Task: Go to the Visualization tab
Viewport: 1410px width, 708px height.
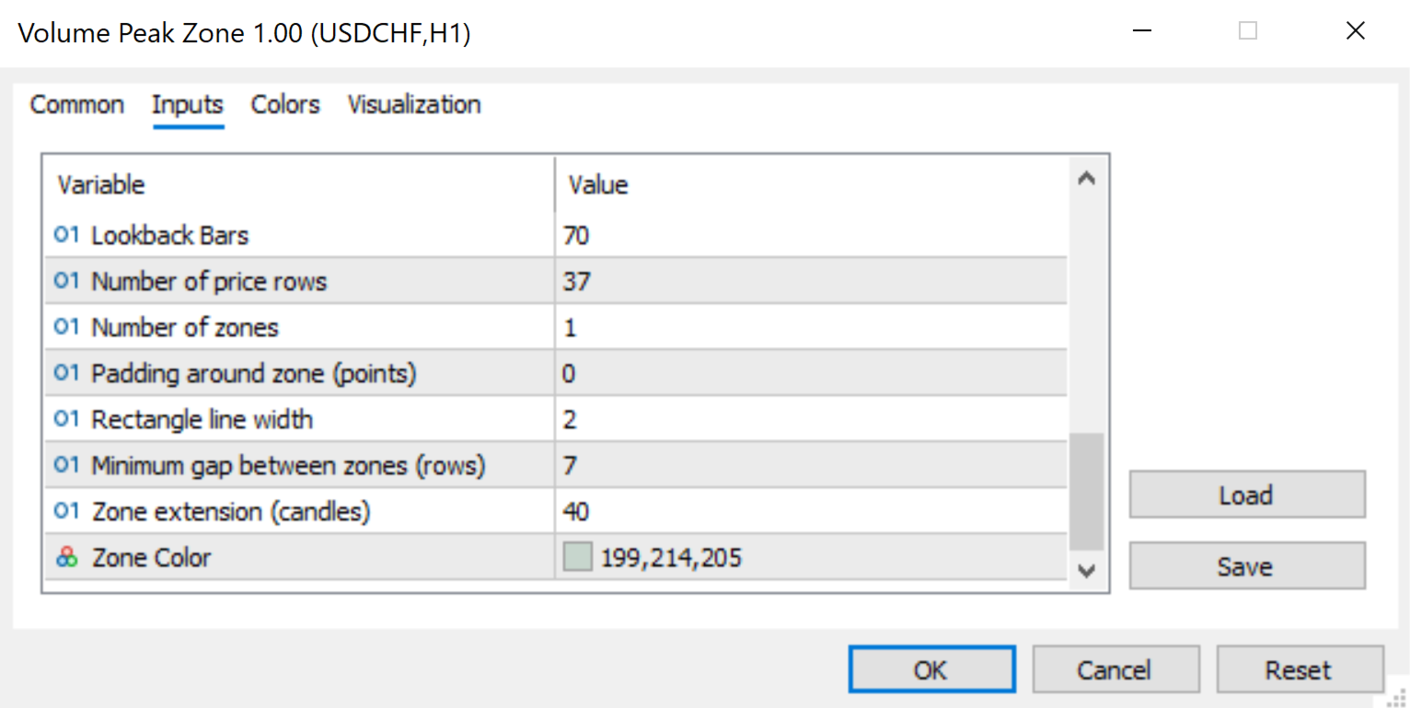Action: click(x=414, y=105)
